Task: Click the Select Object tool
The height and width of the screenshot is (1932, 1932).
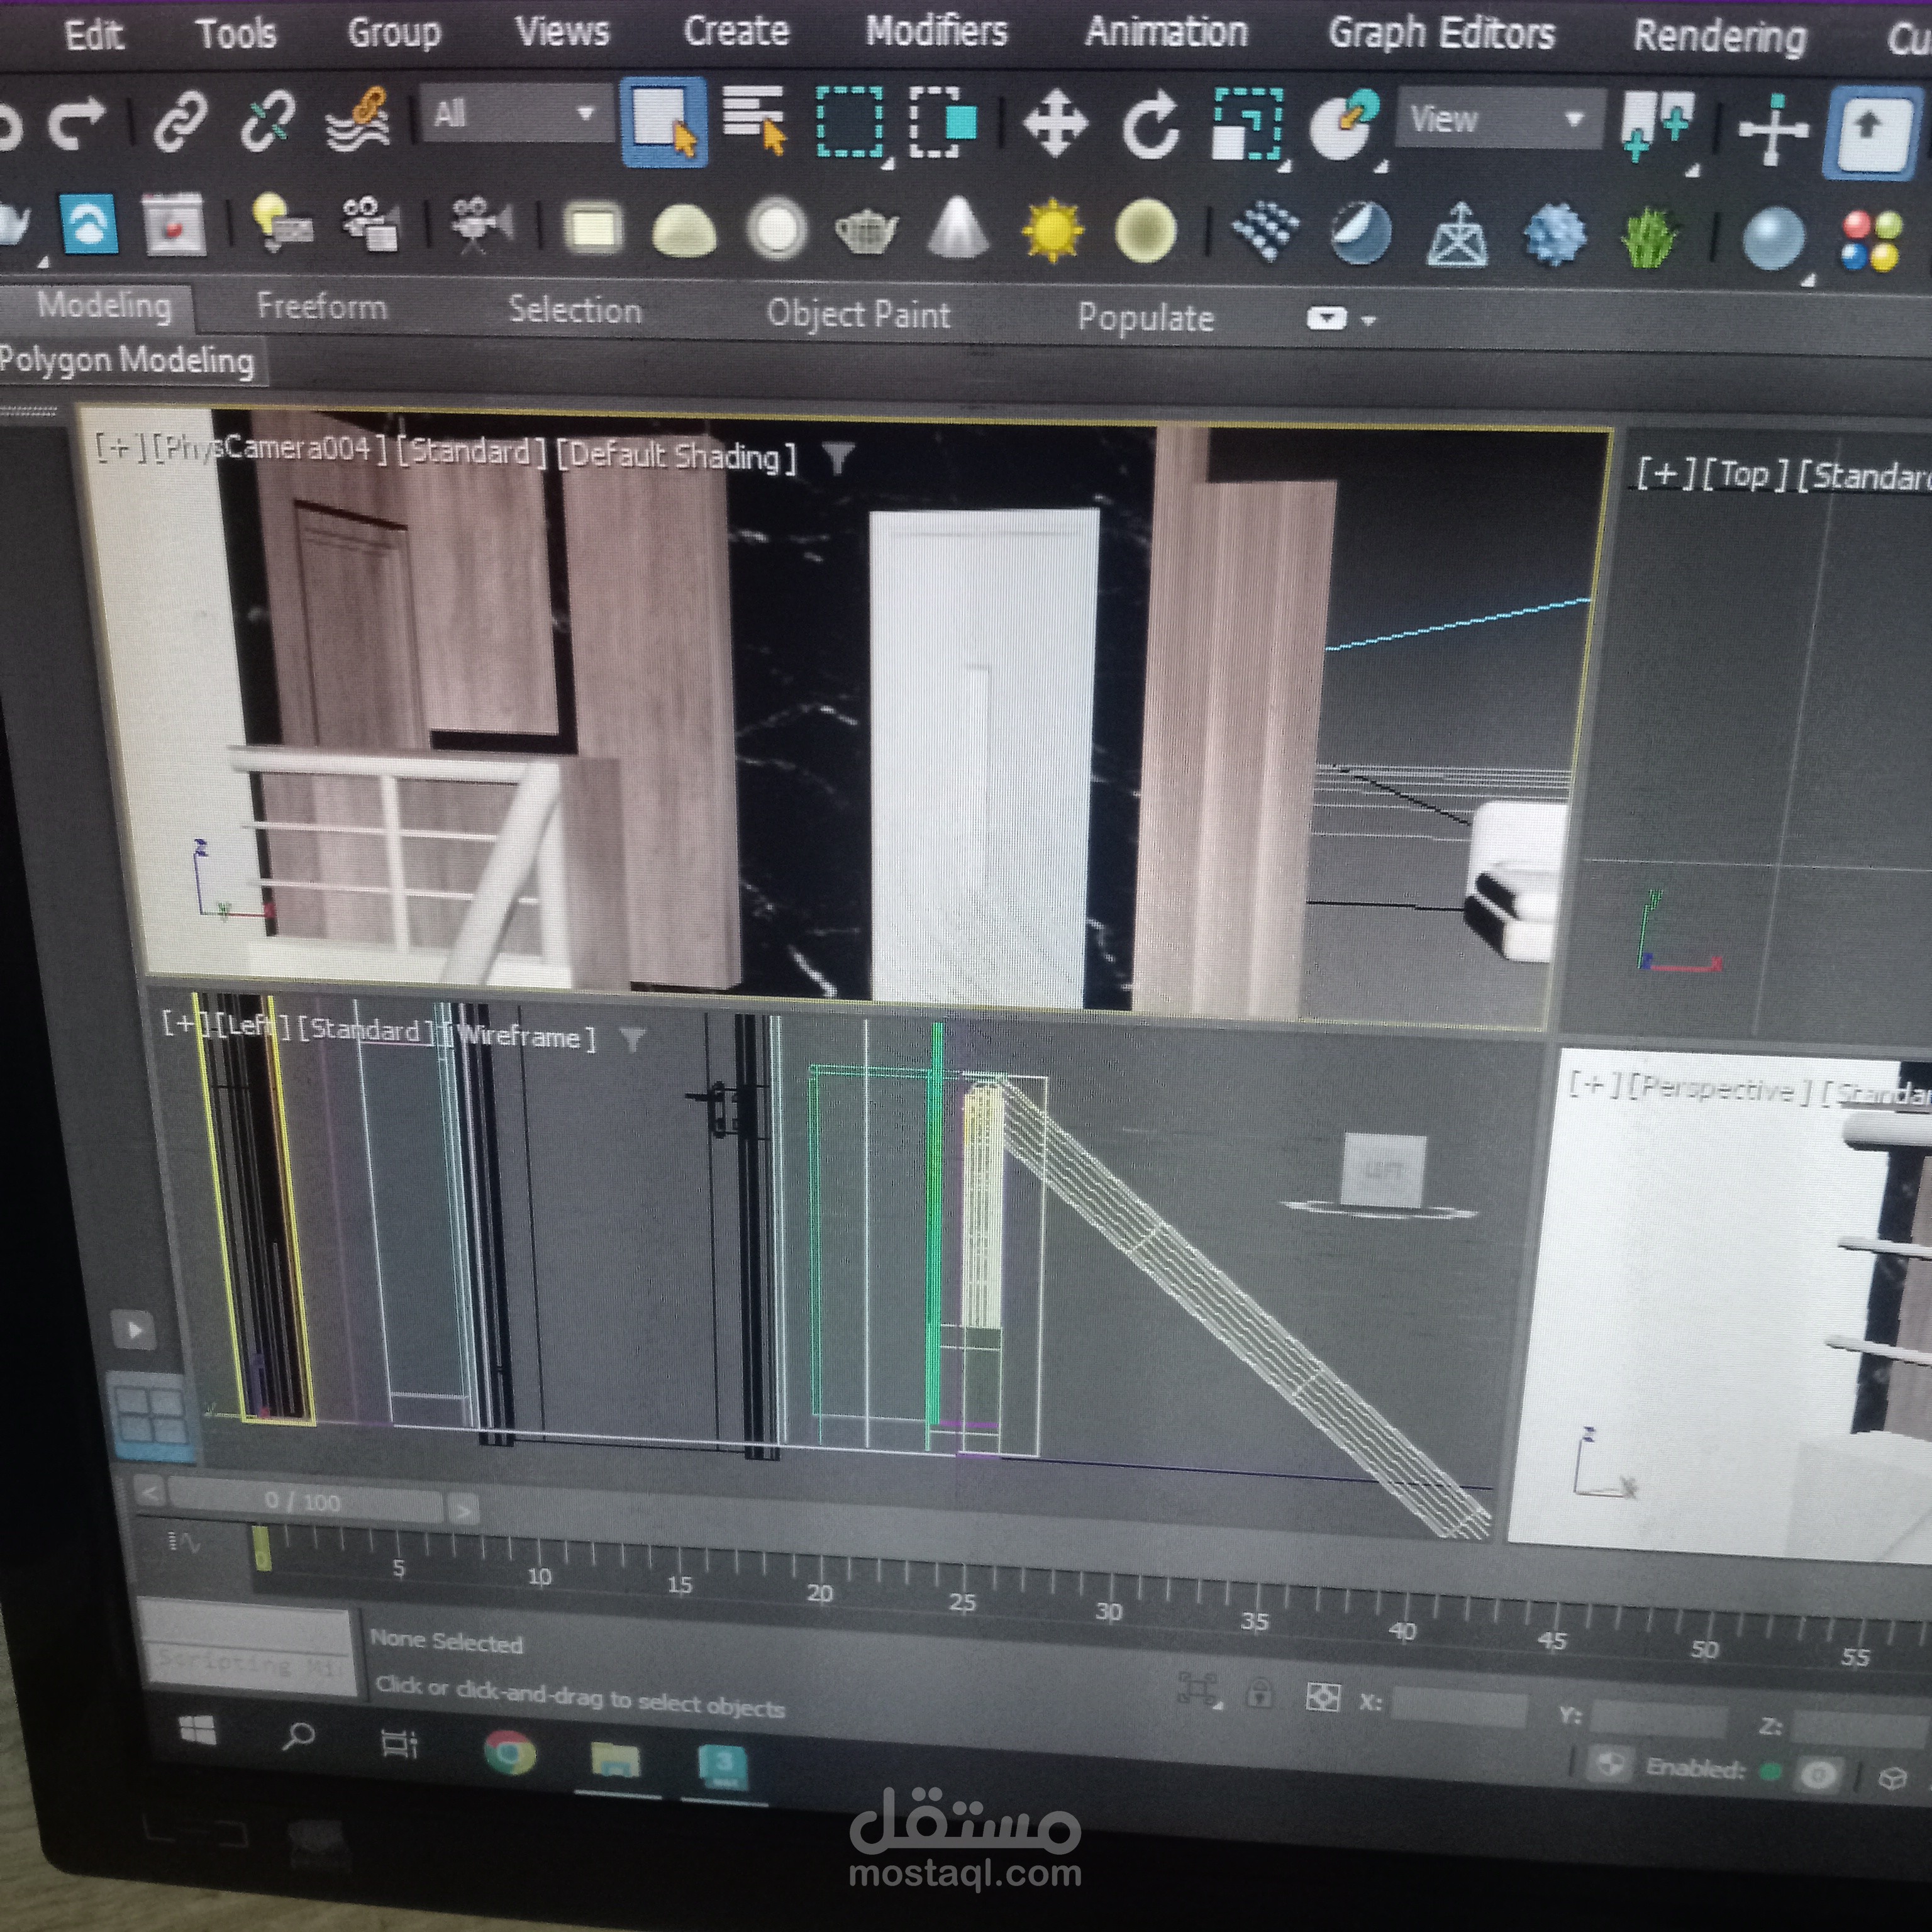Action: 664,121
